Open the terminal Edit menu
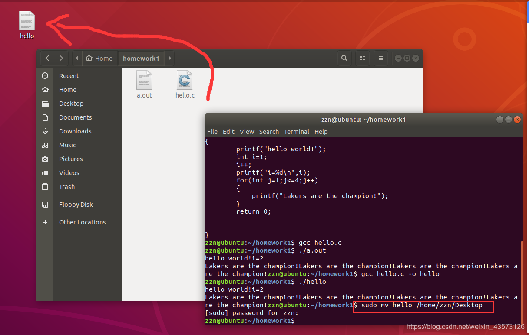The width and height of the screenshot is (529, 335). coord(228,132)
